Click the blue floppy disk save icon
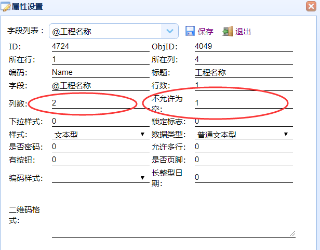 coord(190,31)
